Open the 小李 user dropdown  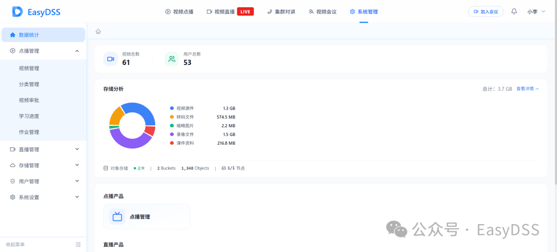536,12
